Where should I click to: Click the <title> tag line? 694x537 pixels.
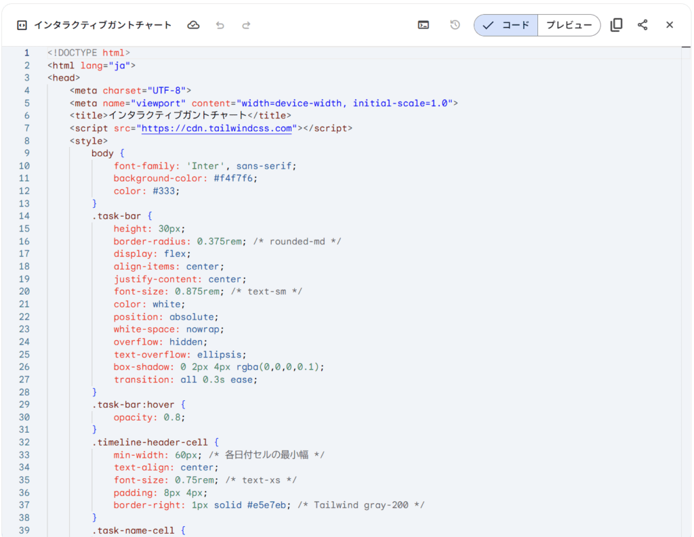(x=180, y=115)
